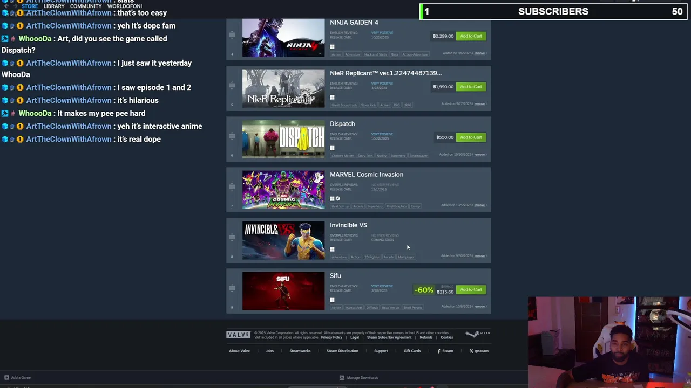The height and width of the screenshot is (388, 691).
Task: Click the Nudity tag on Dispatch
Action: coord(382,156)
